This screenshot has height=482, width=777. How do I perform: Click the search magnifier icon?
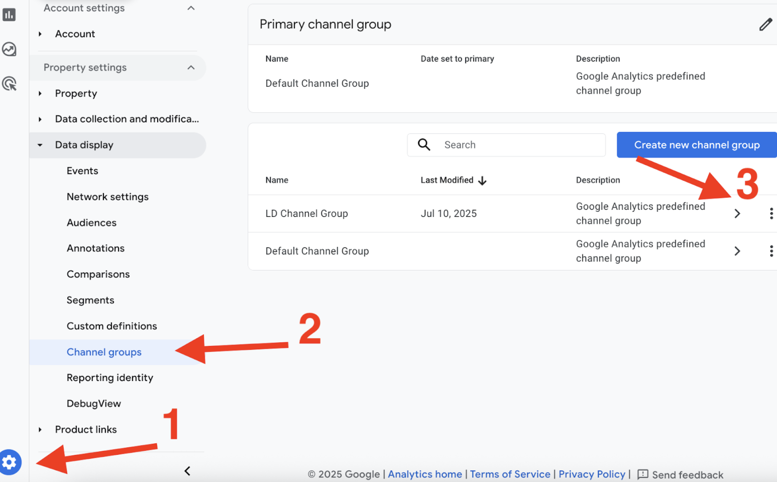tap(424, 145)
